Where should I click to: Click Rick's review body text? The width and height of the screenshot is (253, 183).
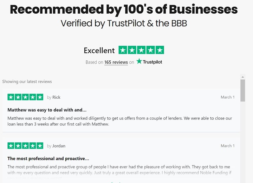point(120,121)
